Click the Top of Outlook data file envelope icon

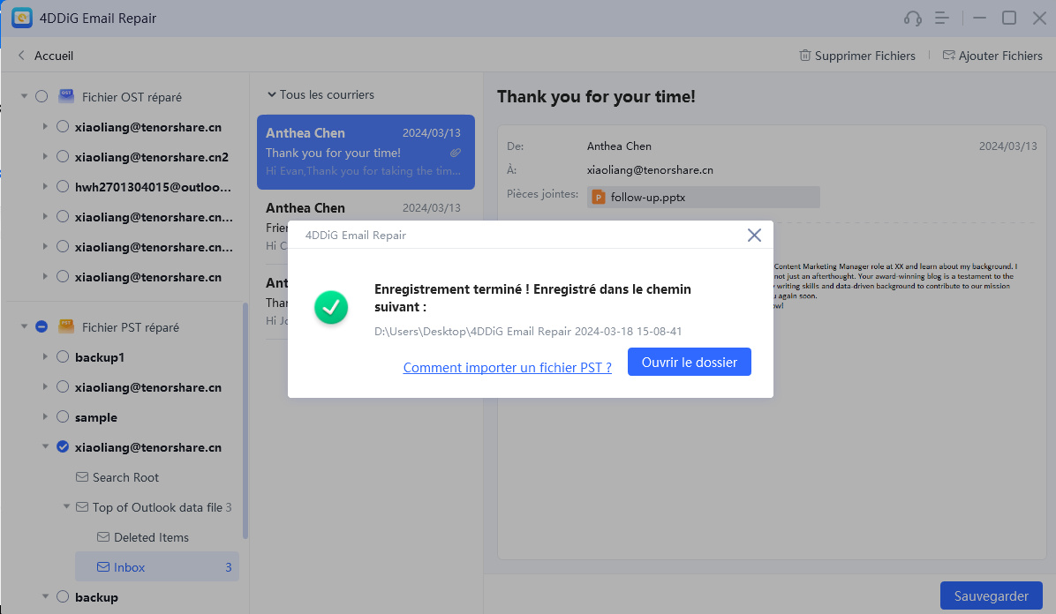point(82,507)
